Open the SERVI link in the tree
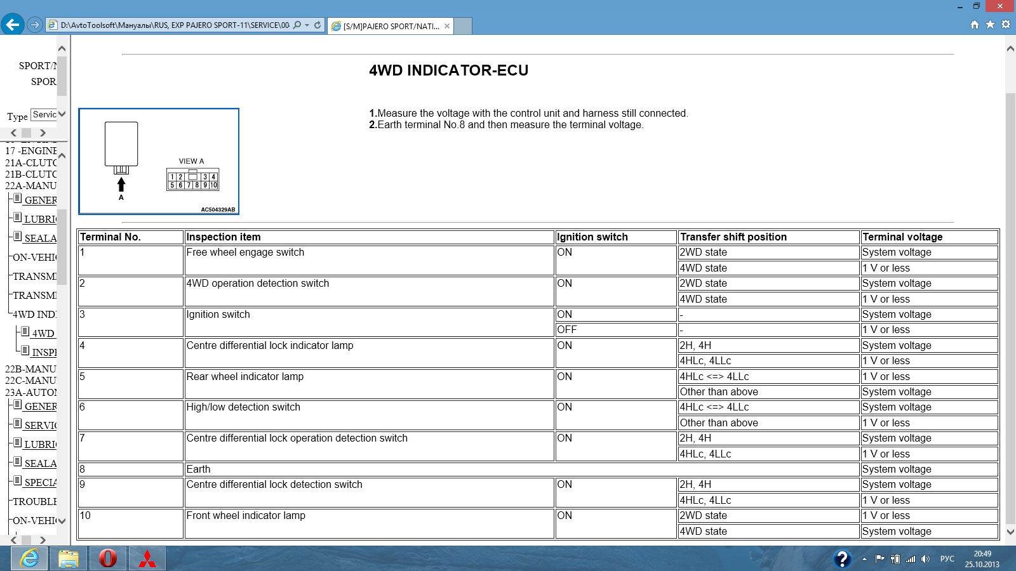 (x=41, y=425)
